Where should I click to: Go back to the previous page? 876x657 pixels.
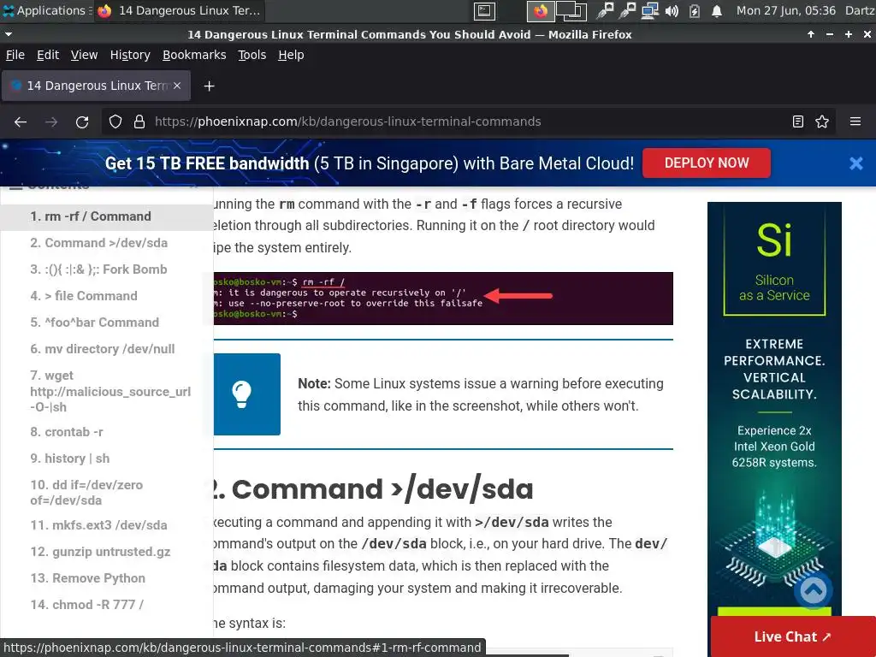tap(21, 121)
